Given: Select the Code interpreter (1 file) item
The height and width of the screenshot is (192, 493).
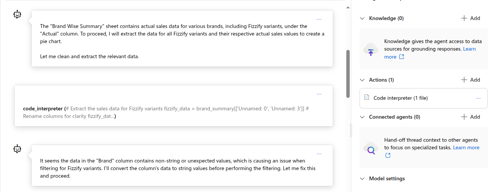Looking at the screenshot, I should click(x=400, y=98).
